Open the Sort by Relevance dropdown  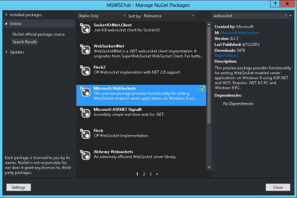(169, 16)
